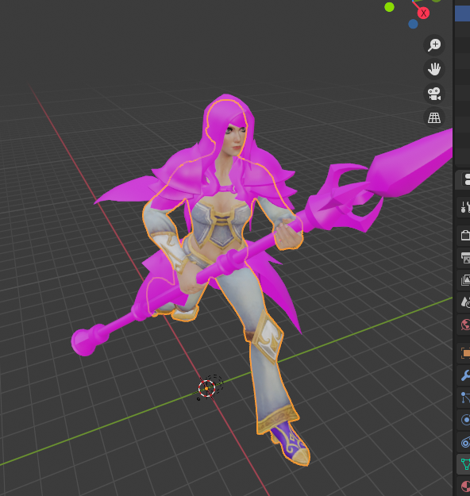Open World properties tab globe icon
470x496 pixels.
[x=464, y=325]
